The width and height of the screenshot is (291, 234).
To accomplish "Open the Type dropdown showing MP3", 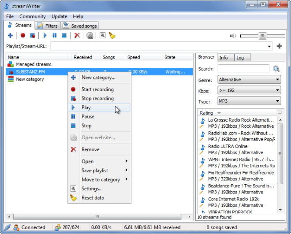I will 249,101.
